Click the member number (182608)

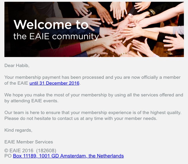(46, 150)
